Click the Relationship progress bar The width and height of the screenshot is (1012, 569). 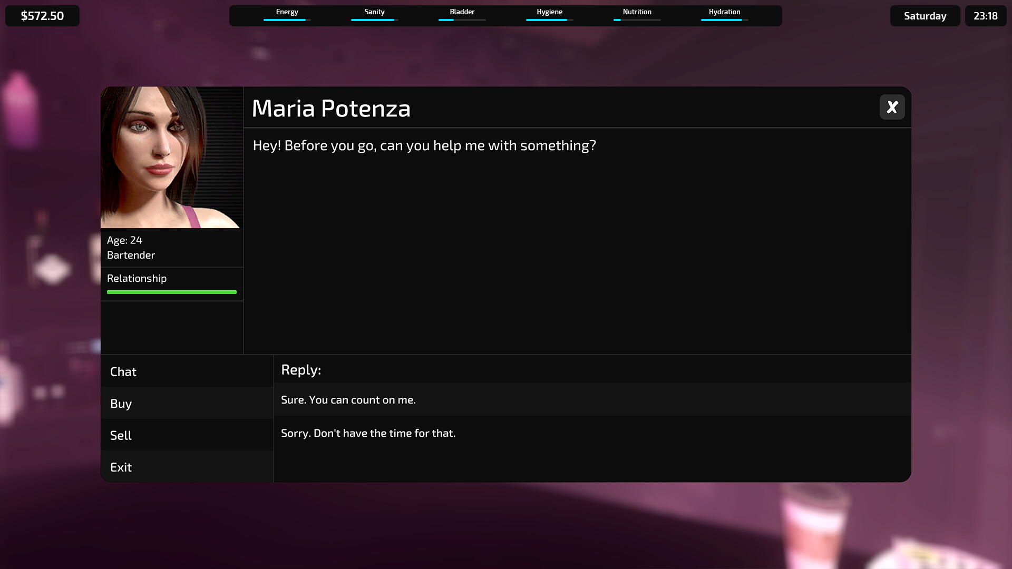tap(171, 291)
